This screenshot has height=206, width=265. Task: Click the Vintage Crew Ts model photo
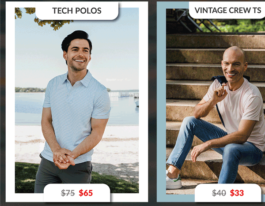click(x=216, y=101)
